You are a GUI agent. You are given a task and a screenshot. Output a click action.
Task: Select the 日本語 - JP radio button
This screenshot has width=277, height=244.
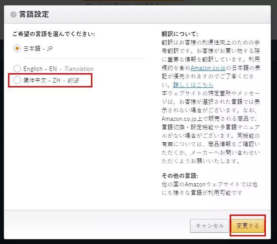(x=17, y=49)
